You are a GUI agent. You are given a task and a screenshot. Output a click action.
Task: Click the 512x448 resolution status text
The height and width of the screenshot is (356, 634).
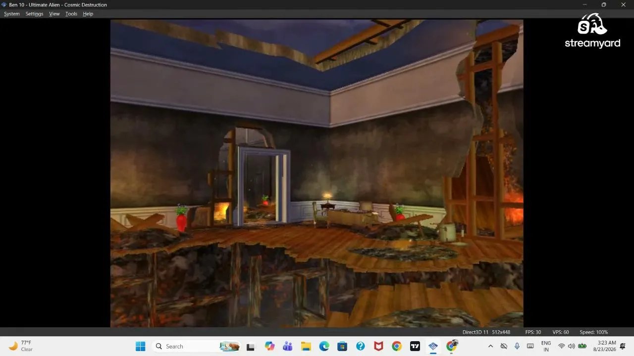[x=501, y=332]
